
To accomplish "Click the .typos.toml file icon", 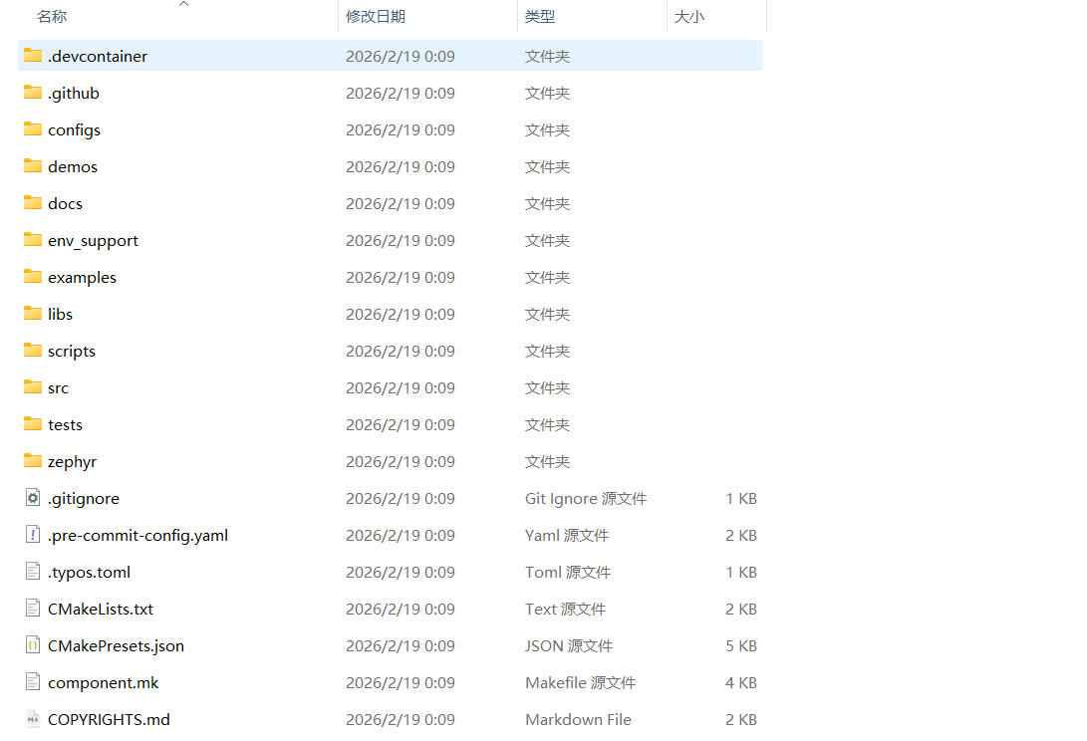I will [x=33, y=572].
